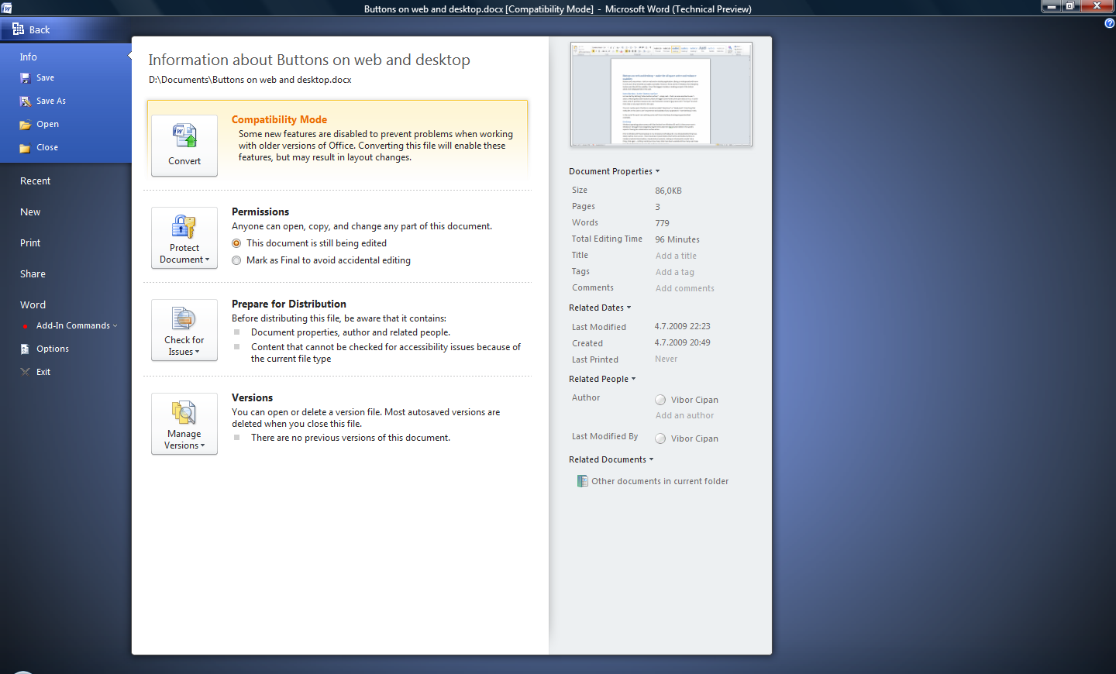1116x674 pixels.
Task: Expand Add-In Commands dropdown
Action: click(115, 326)
